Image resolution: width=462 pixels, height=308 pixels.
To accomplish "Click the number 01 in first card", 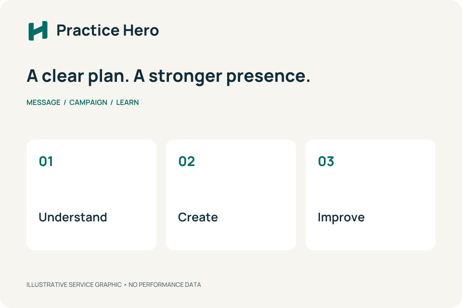I will pos(46,162).
